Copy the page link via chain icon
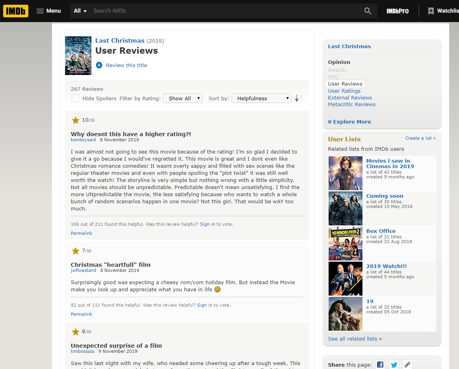This screenshot has height=369, width=459. (x=407, y=365)
